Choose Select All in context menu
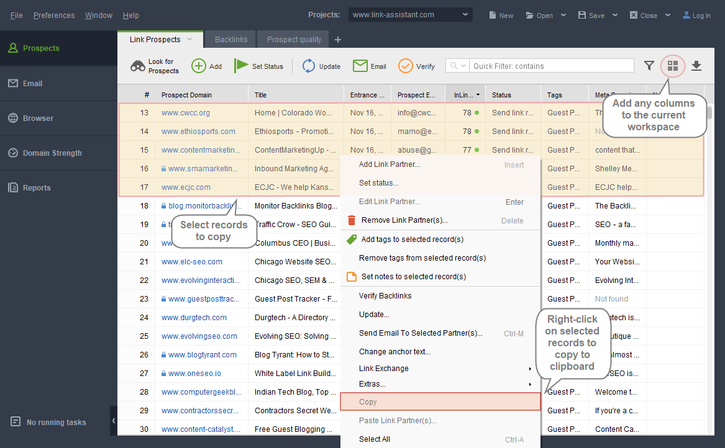Viewport: 725px width, 448px height. pos(440,439)
